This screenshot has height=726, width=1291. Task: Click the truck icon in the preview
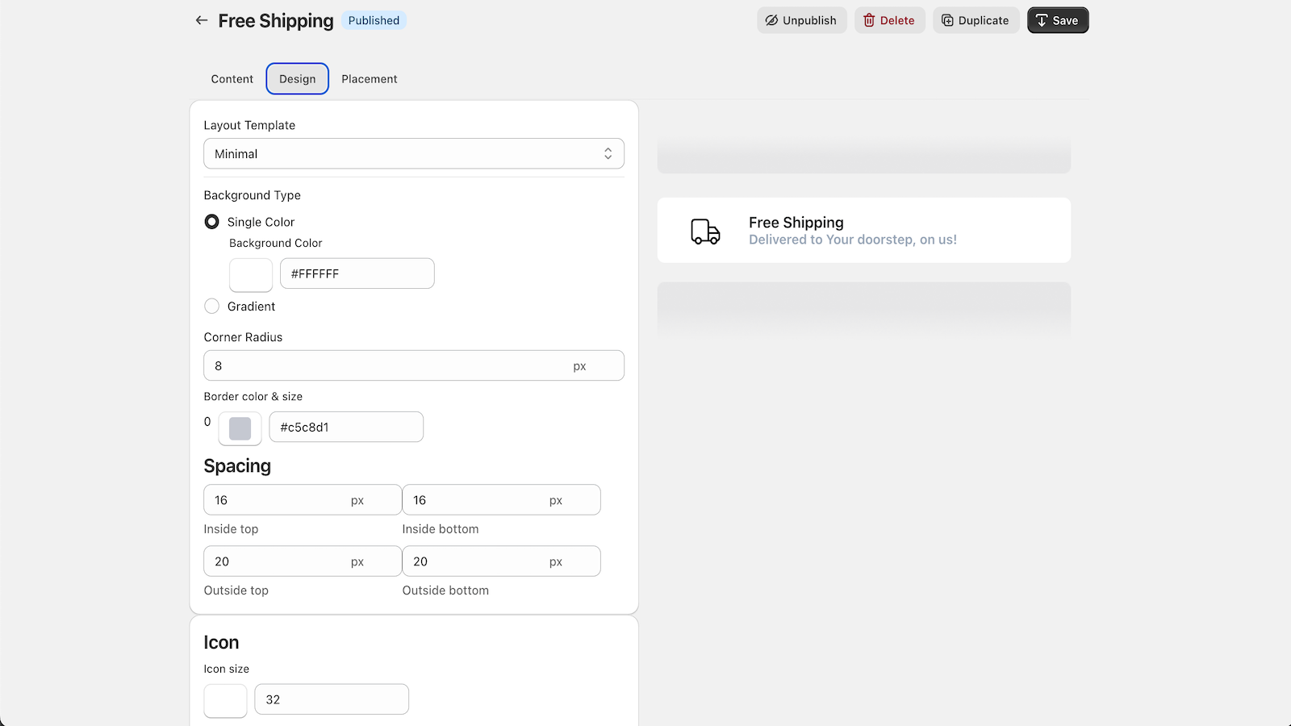click(x=705, y=231)
